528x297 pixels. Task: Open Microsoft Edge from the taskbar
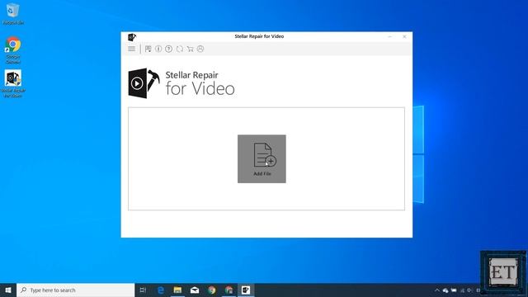[161, 290]
